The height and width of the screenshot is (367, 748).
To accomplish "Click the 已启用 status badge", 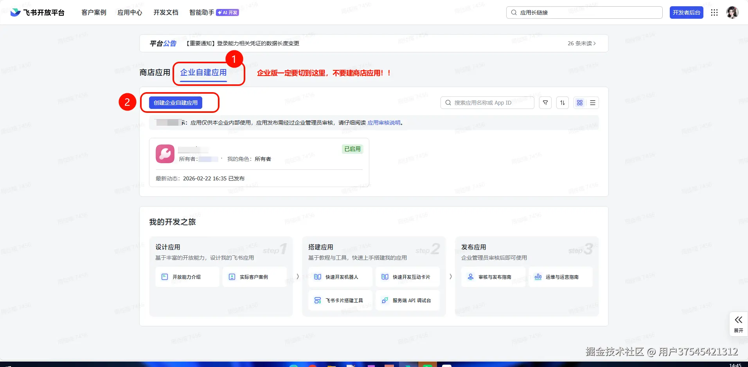I will tap(352, 149).
